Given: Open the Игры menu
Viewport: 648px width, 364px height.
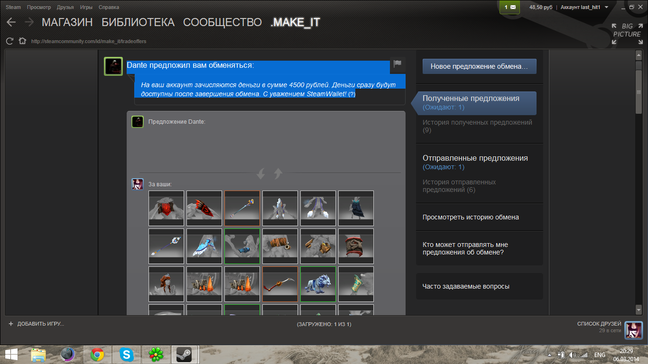Looking at the screenshot, I should tap(86, 7).
